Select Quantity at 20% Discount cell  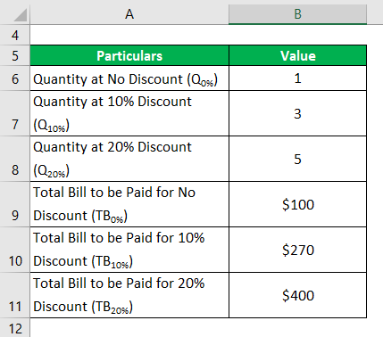(129, 159)
